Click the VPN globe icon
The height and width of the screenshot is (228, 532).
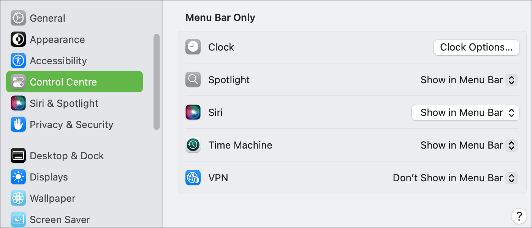pyautogui.click(x=193, y=178)
